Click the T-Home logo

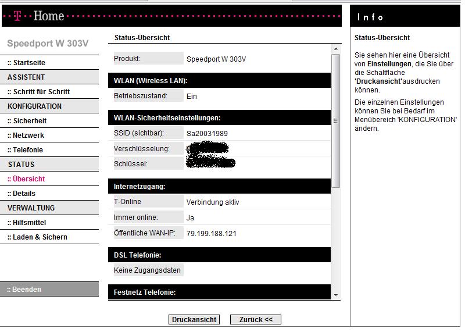click(39, 16)
